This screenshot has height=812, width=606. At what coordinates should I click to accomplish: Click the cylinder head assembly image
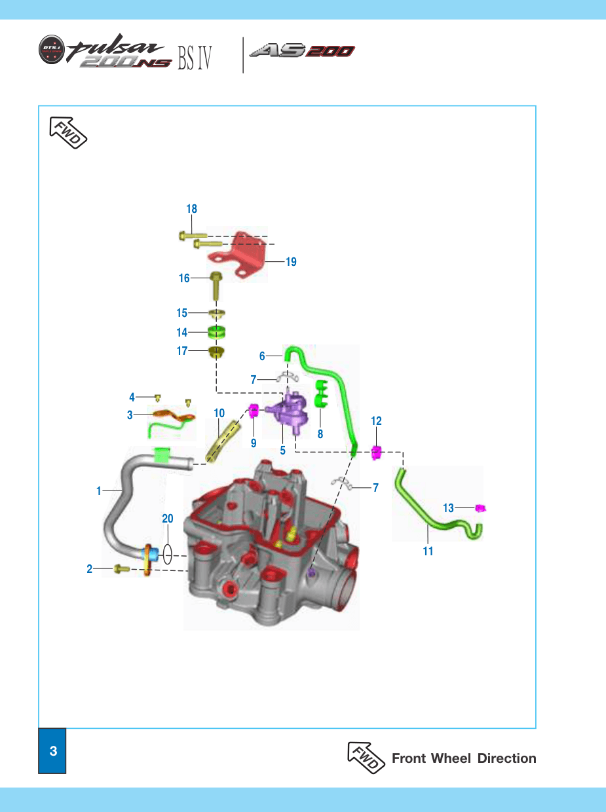click(x=271, y=544)
